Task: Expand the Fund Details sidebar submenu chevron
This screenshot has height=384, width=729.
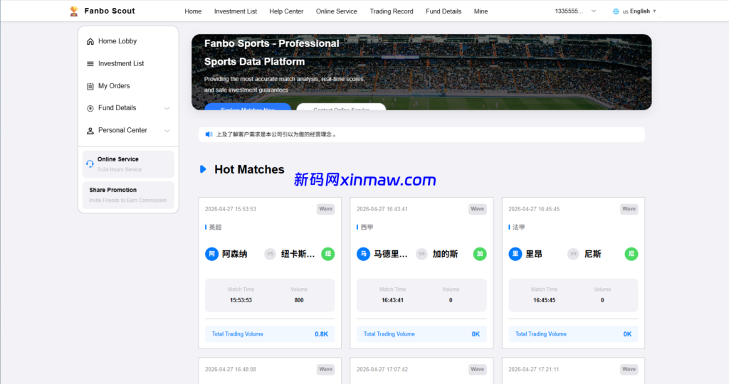Action: click(x=167, y=108)
